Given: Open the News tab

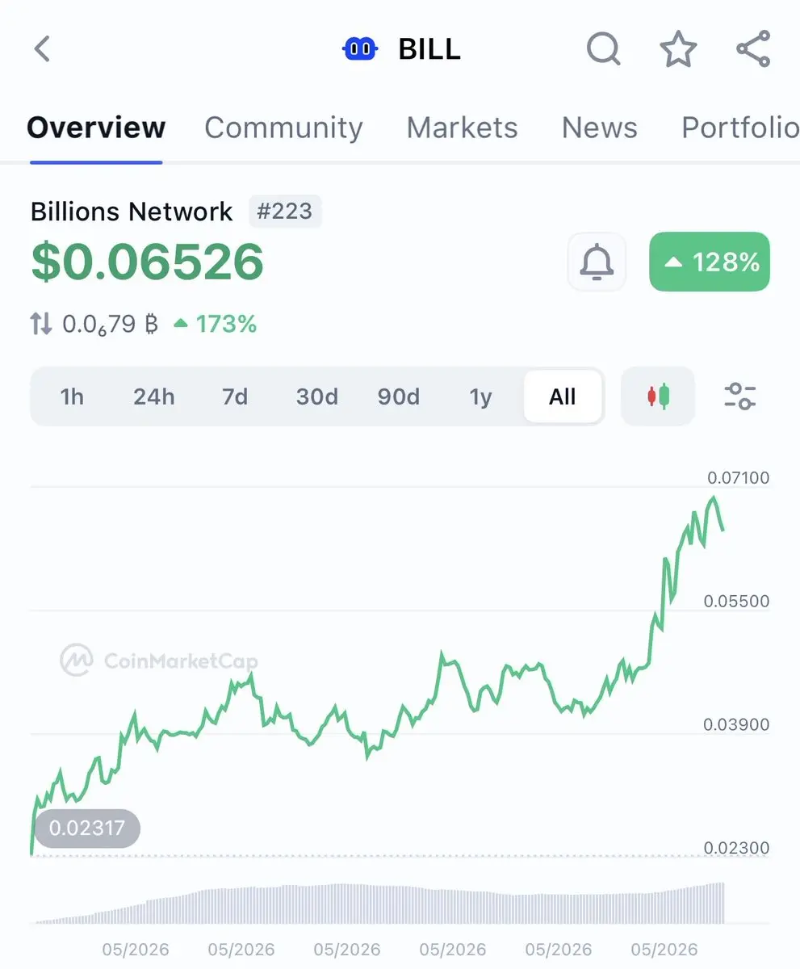Looking at the screenshot, I should pos(599,128).
